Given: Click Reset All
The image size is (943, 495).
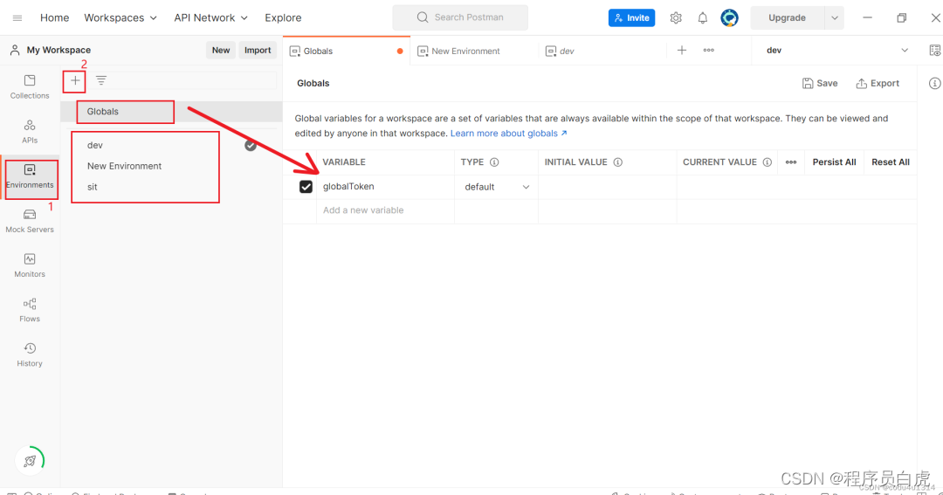Looking at the screenshot, I should 891,162.
